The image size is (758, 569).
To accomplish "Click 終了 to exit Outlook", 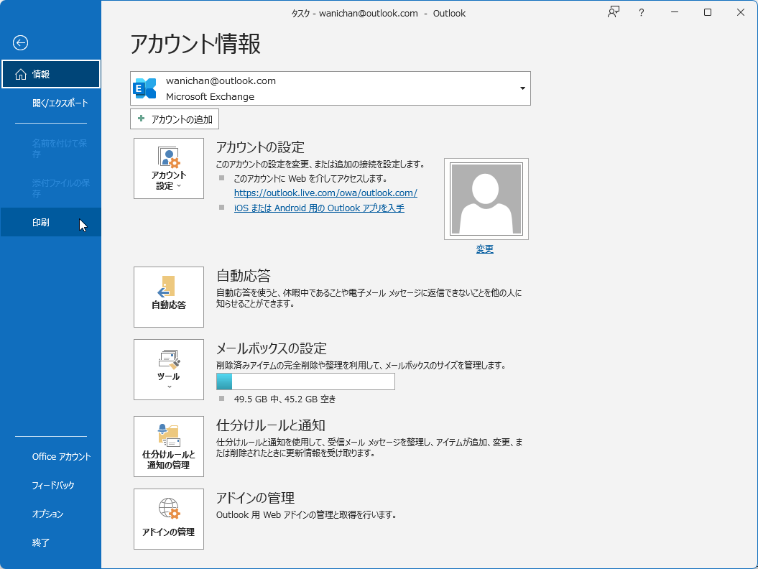I will point(51,543).
